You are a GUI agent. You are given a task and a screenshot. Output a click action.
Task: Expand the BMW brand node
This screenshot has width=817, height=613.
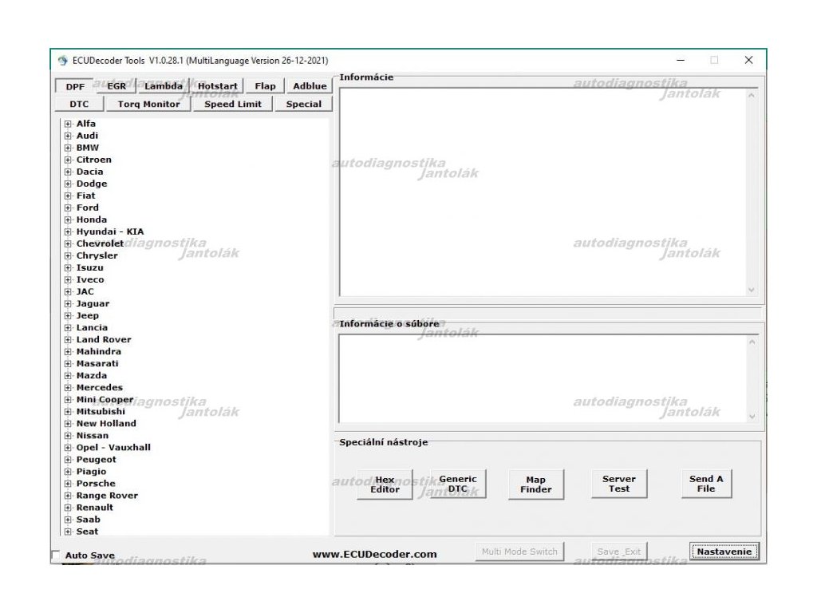tap(68, 148)
